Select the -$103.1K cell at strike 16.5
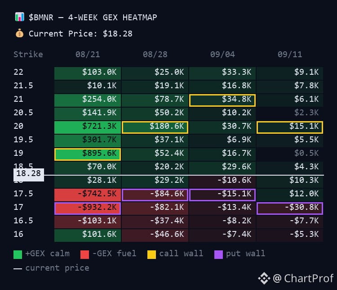 [88, 222]
